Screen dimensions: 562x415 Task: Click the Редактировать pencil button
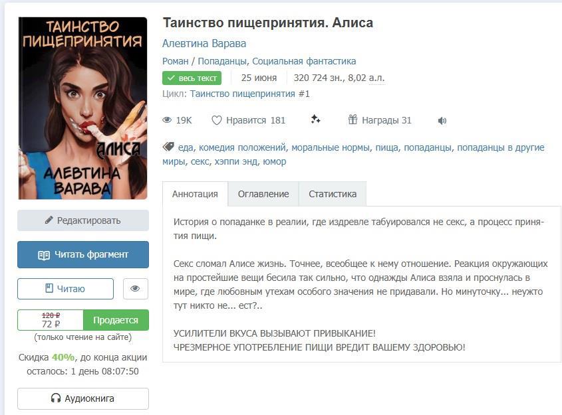click(83, 220)
